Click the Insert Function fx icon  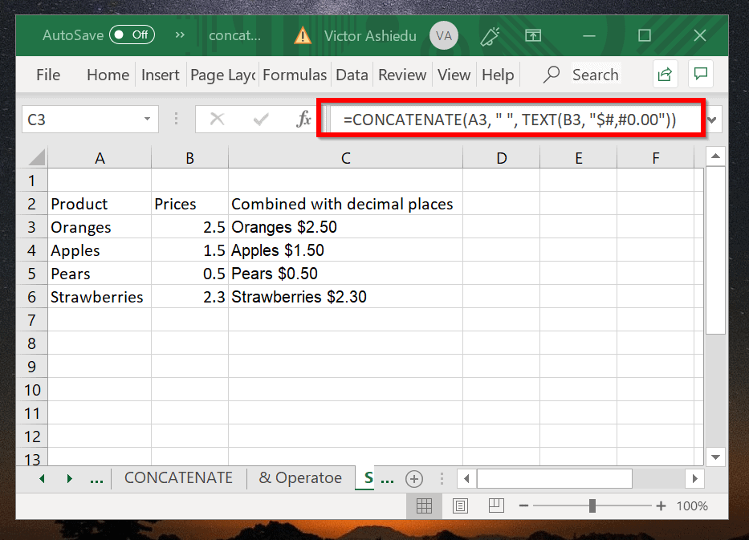pyautogui.click(x=303, y=118)
